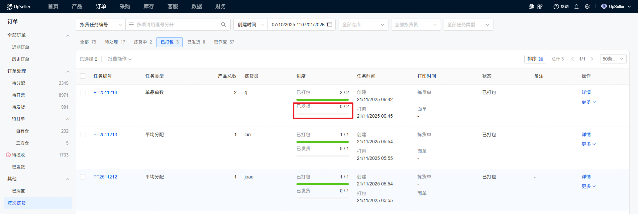Open the language globe icon
638x214 pixels.
[x=531, y=7]
